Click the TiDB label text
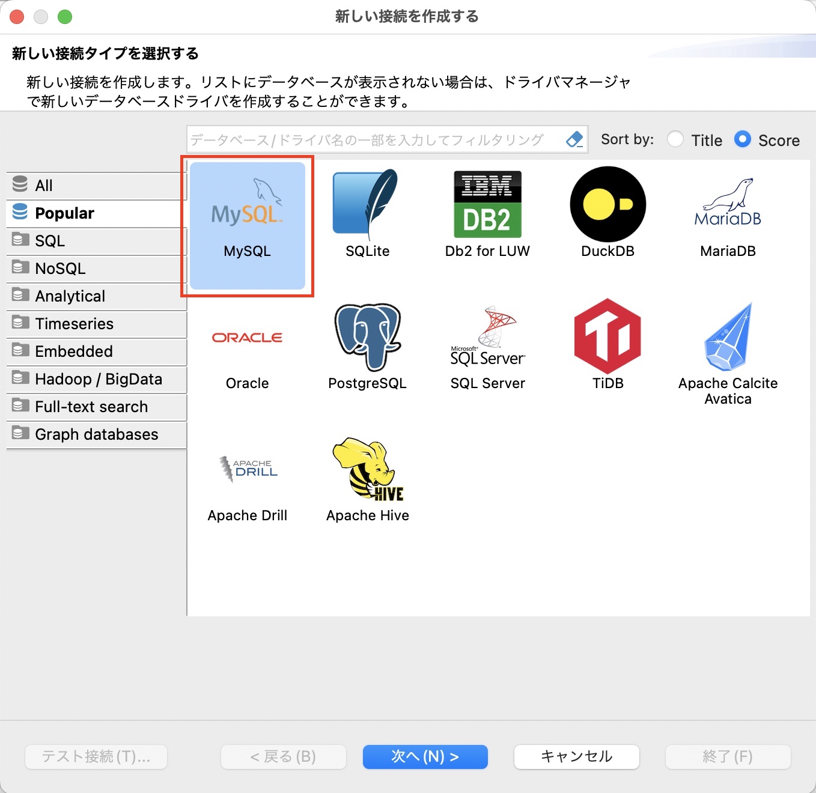Viewport: 816px width, 793px height. 607,383
